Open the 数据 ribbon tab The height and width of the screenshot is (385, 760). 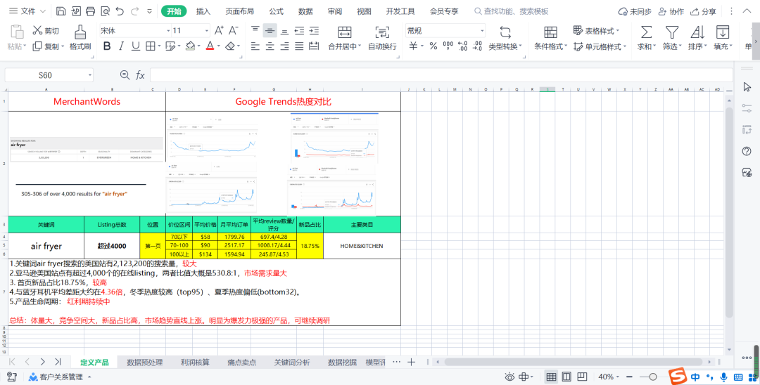(x=305, y=11)
